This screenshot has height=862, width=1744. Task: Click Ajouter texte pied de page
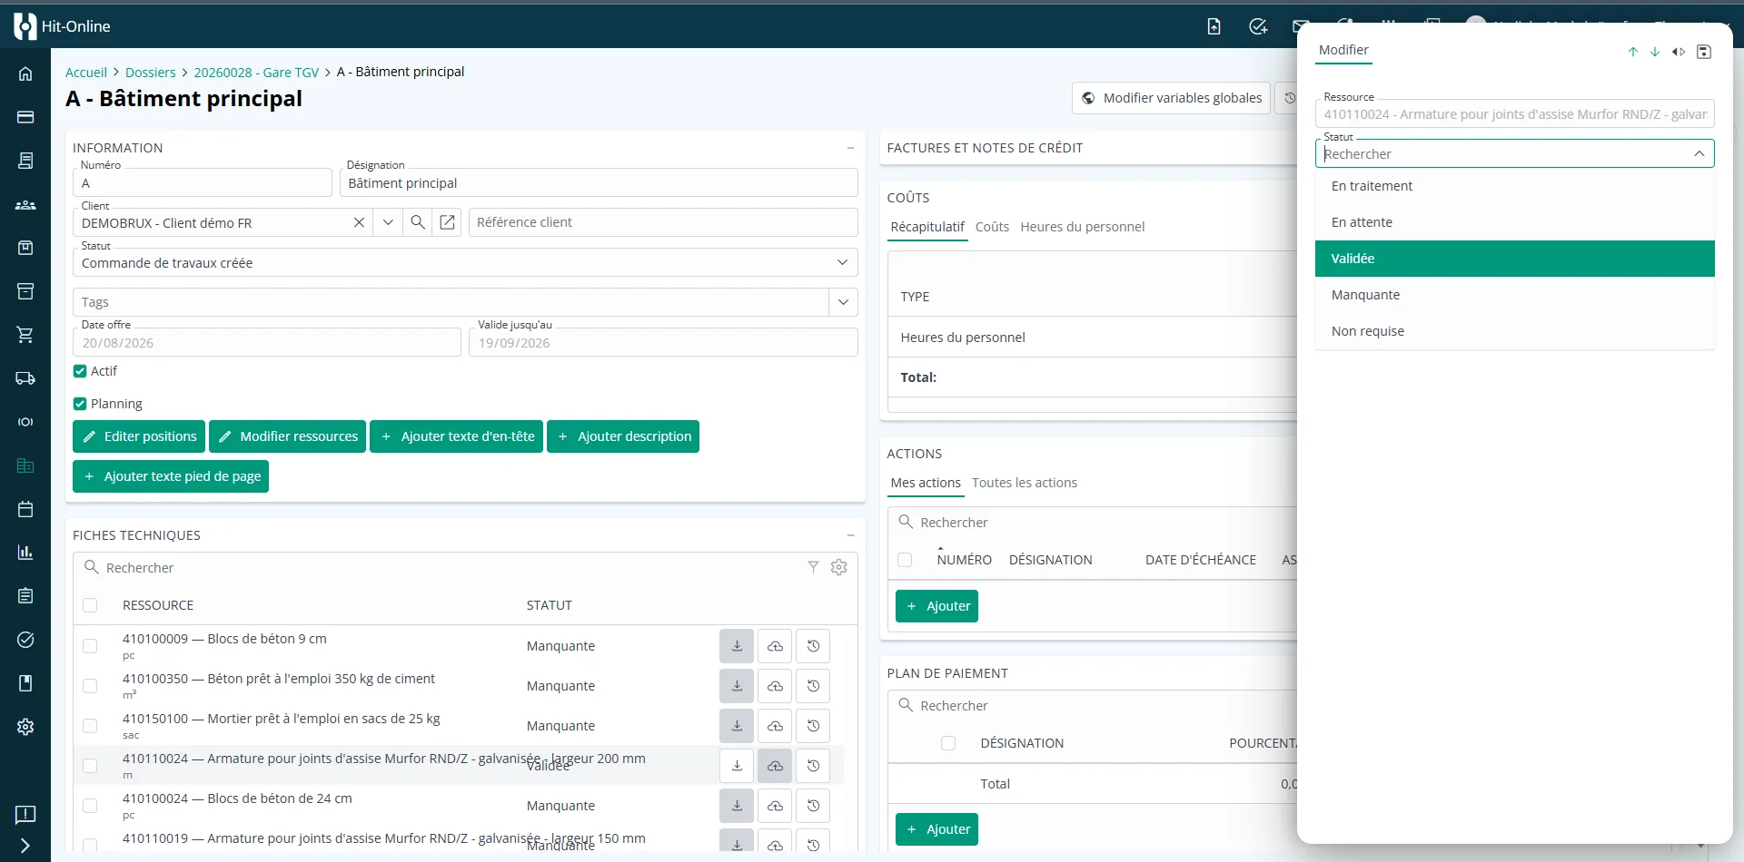pyautogui.click(x=171, y=476)
